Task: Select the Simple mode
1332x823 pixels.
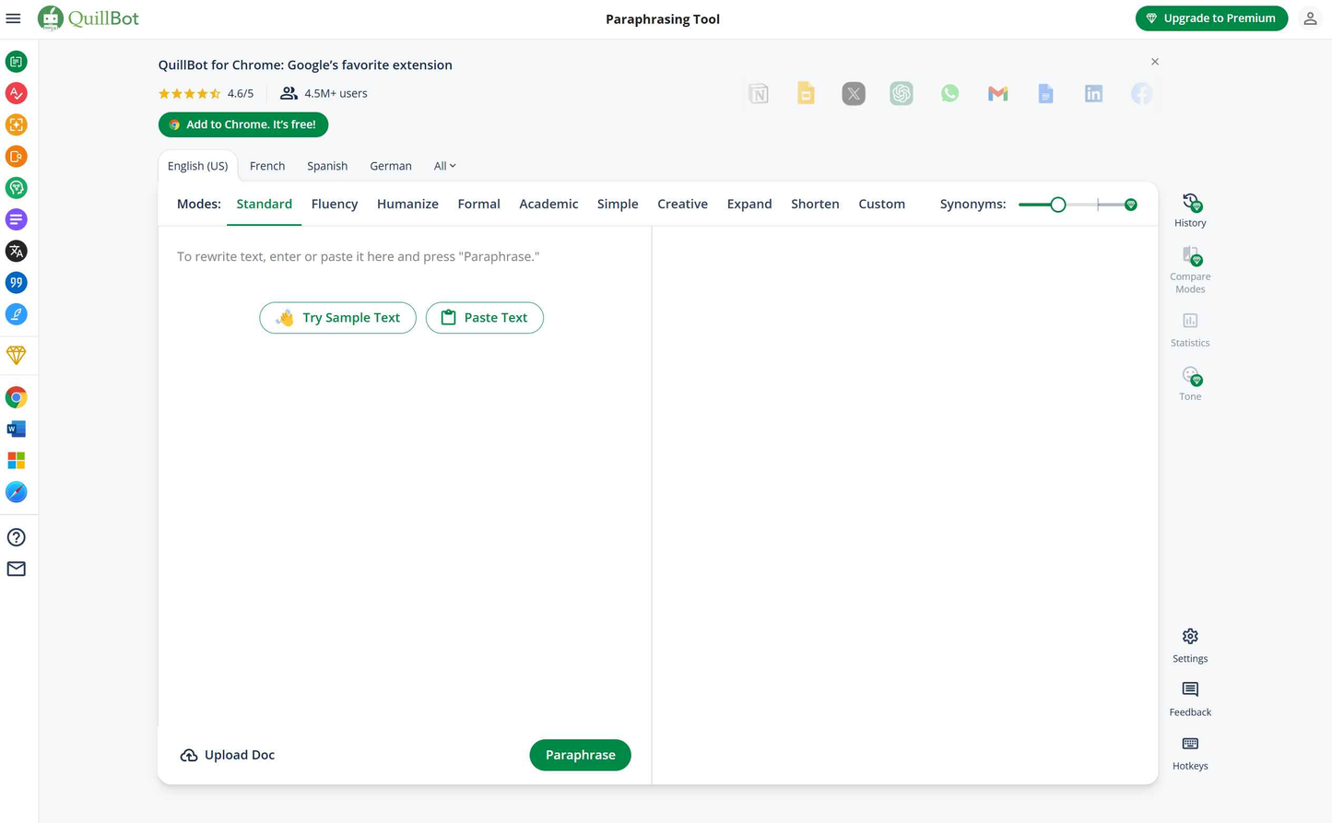Action: pyautogui.click(x=618, y=204)
